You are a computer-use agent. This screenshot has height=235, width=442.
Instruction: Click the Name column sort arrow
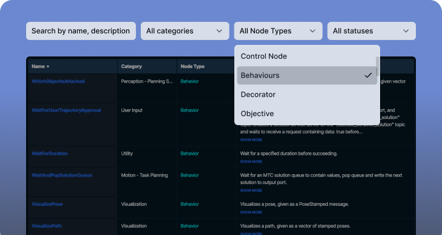(x=48, y=67)
